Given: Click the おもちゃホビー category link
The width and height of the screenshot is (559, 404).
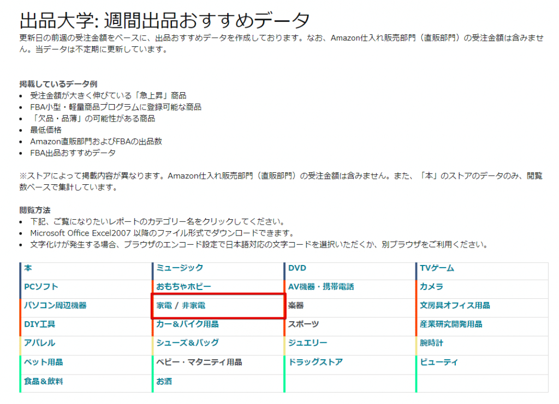Looking at the screenshot, I should [x=183, y=287].
